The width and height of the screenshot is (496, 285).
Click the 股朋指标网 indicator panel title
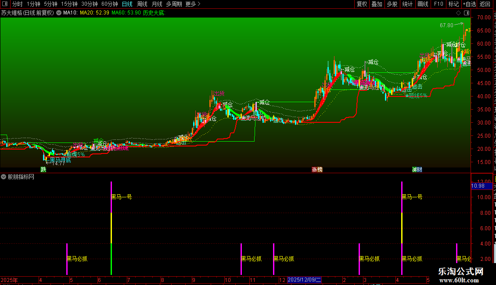click(21, 177)
